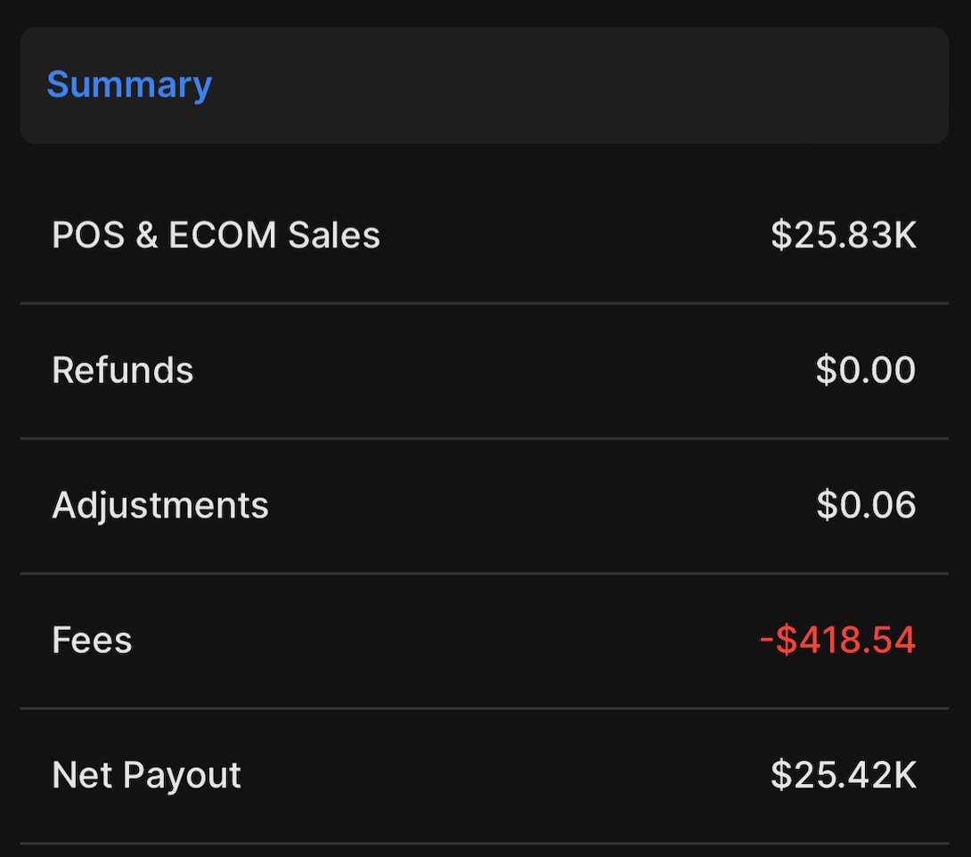Click the dollar sign of $25.83K
This screenshot has width=971, height=857.
click(x=781, y=235)
